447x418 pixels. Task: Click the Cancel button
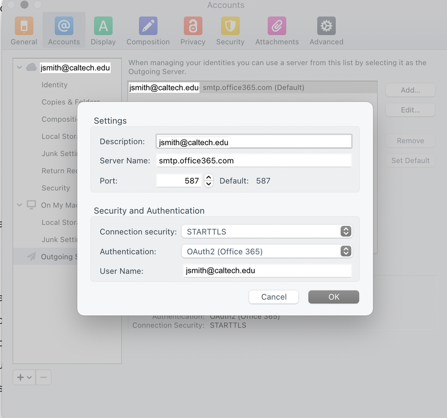point(274,297)
